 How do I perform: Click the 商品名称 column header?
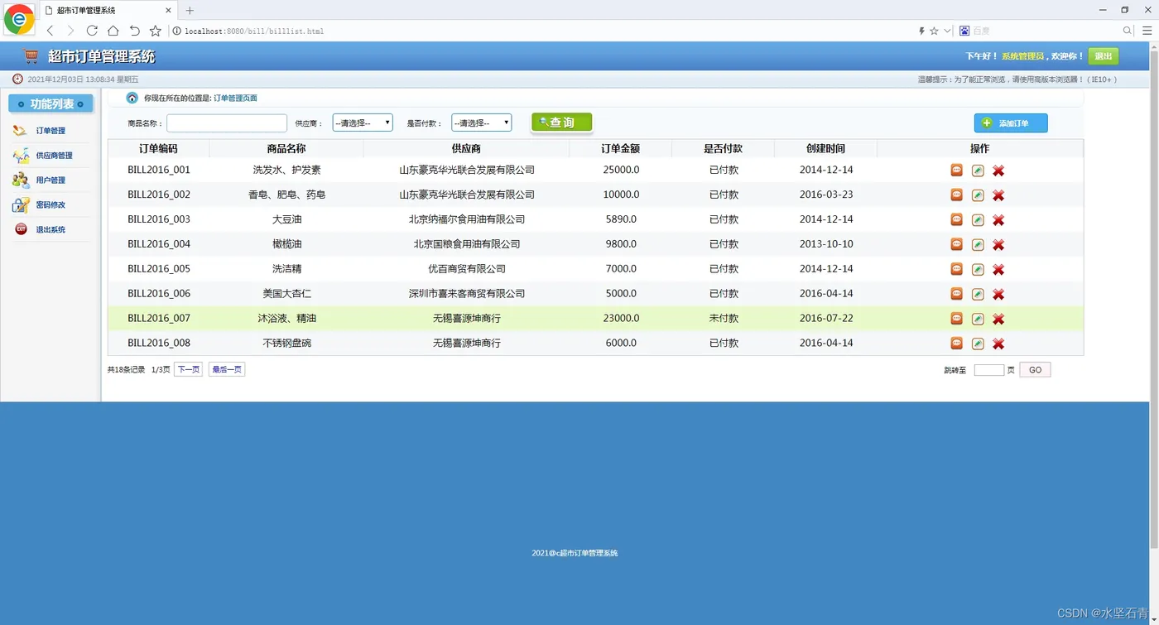pyautogui.click(x=286, y=149)
